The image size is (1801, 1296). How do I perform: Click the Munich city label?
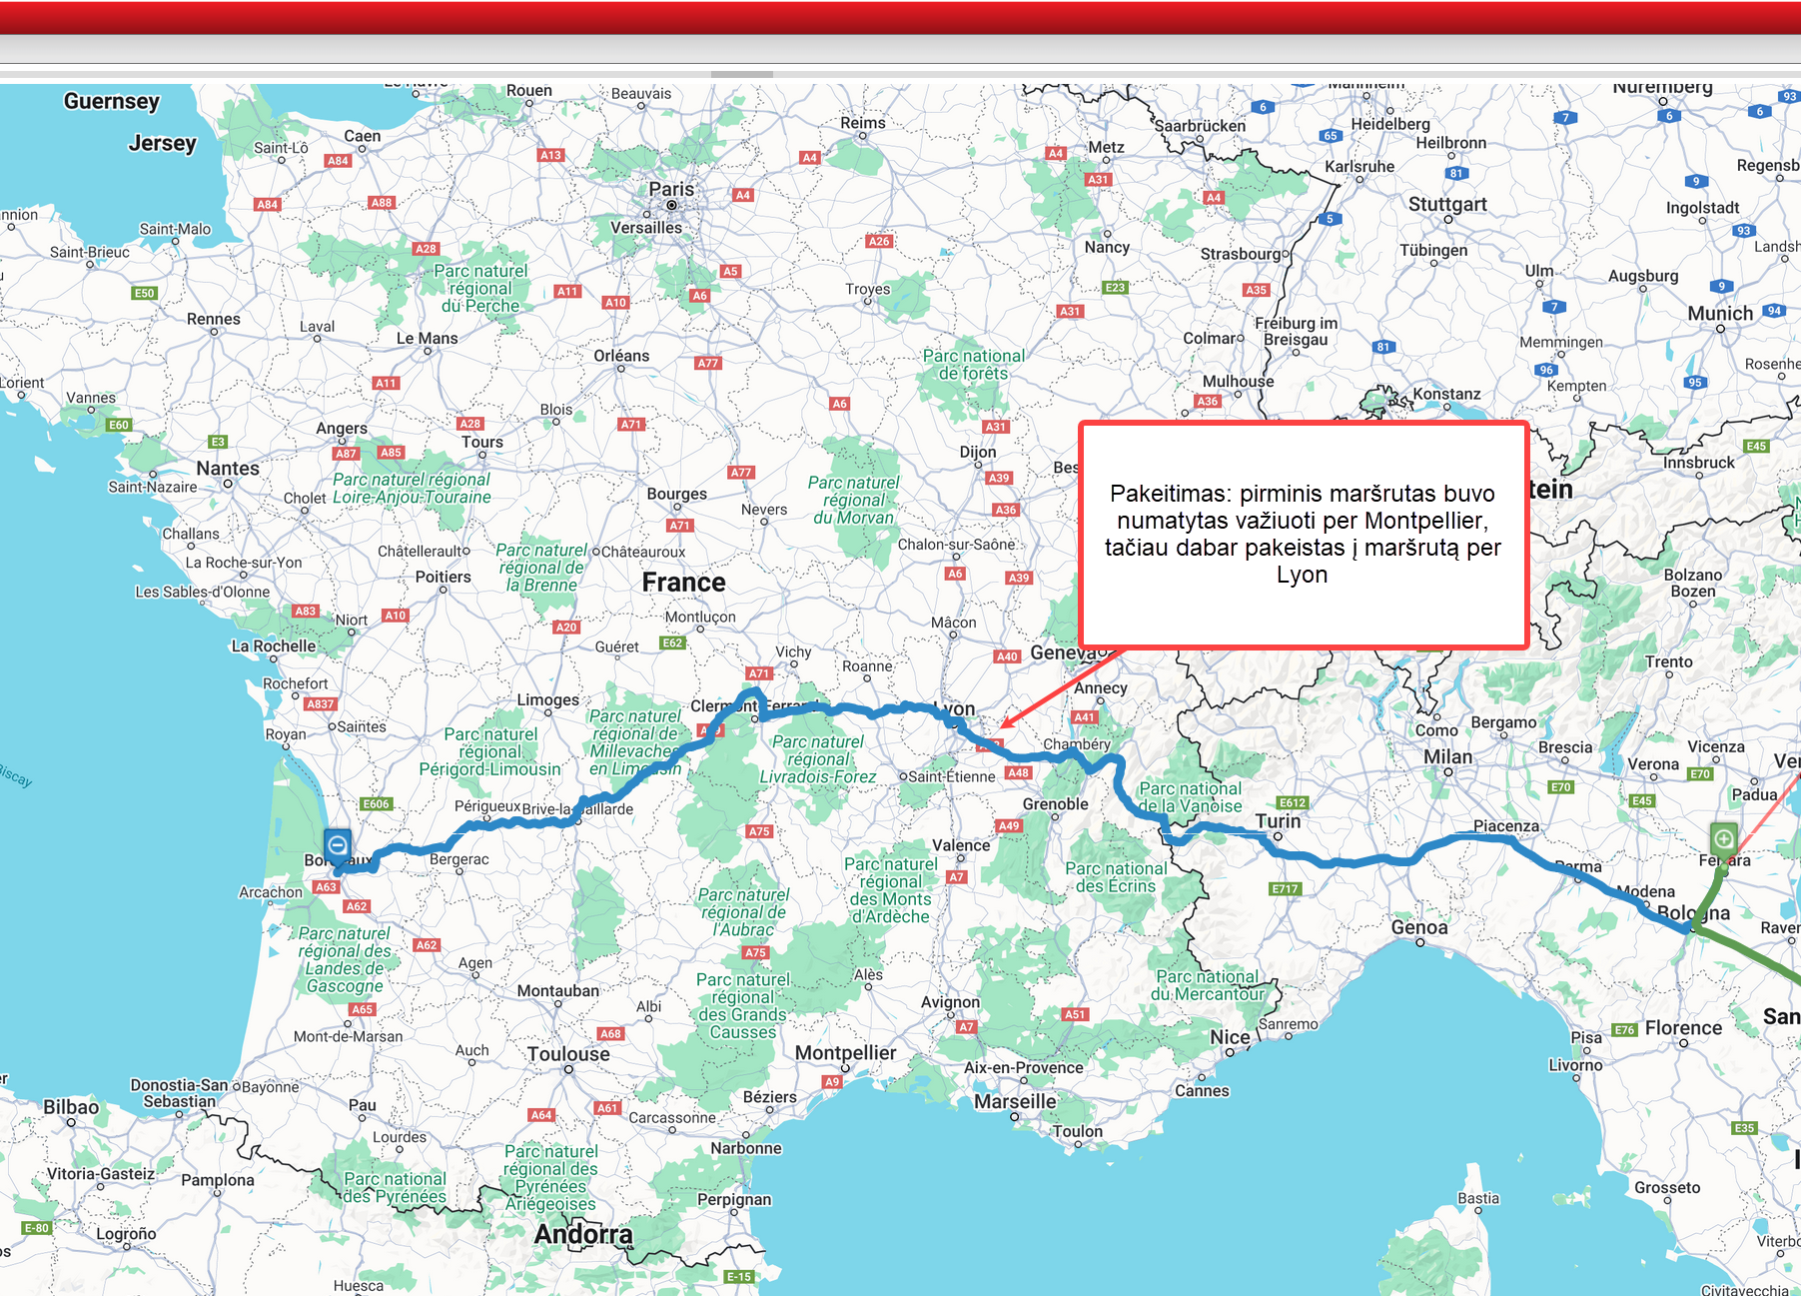point(1720,313)
